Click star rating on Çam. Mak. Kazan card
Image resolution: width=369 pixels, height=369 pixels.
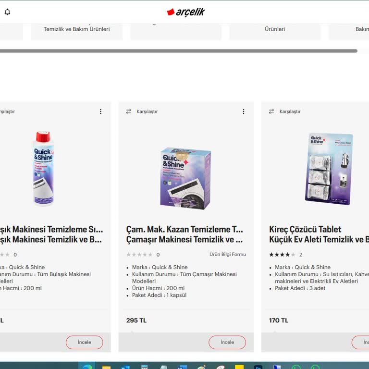tap(139, 255)
